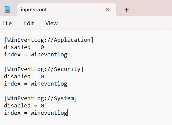Viewport: 172px width, 125px height.
Task: Click the [WinEventLog://Security] header line
Action: (x=44, y=69)
